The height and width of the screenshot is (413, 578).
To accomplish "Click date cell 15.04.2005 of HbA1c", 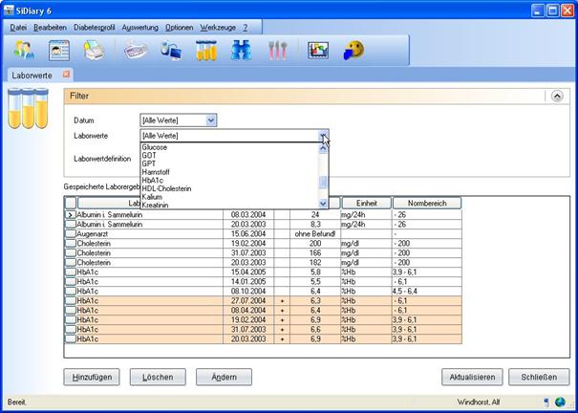I will pyautogui.click(x=248, y=272).
